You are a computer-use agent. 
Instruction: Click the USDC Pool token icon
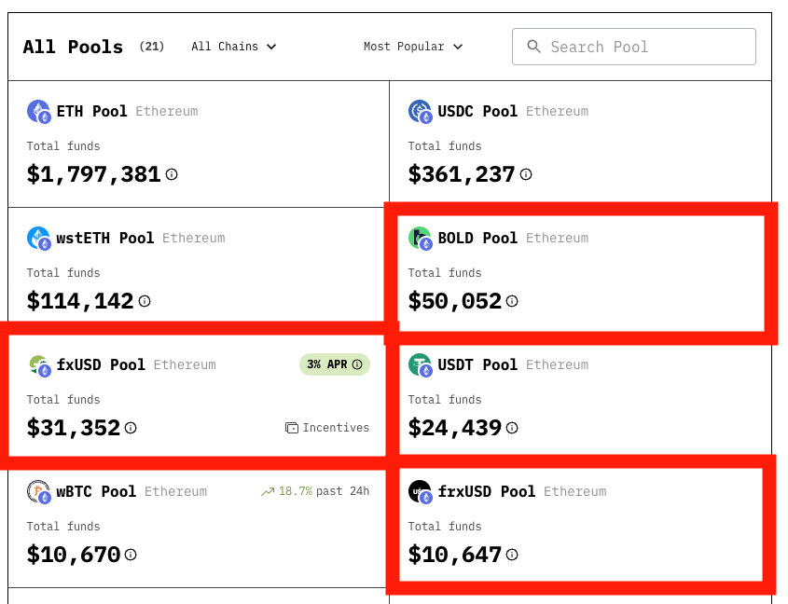click(x=418, y=111)
